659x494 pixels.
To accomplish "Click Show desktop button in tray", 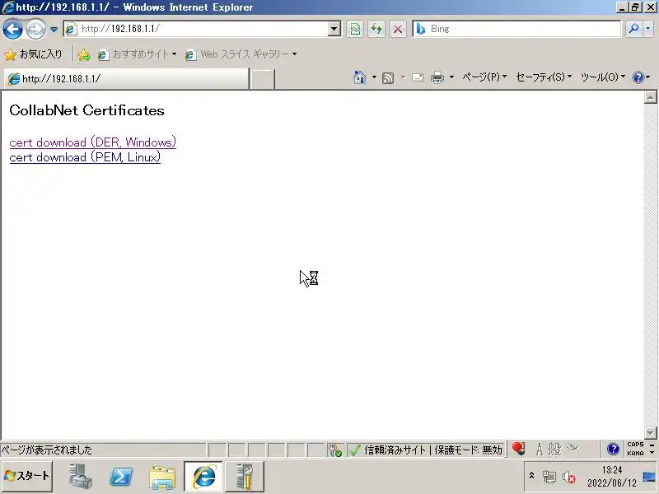I will [x=649, y=477].
